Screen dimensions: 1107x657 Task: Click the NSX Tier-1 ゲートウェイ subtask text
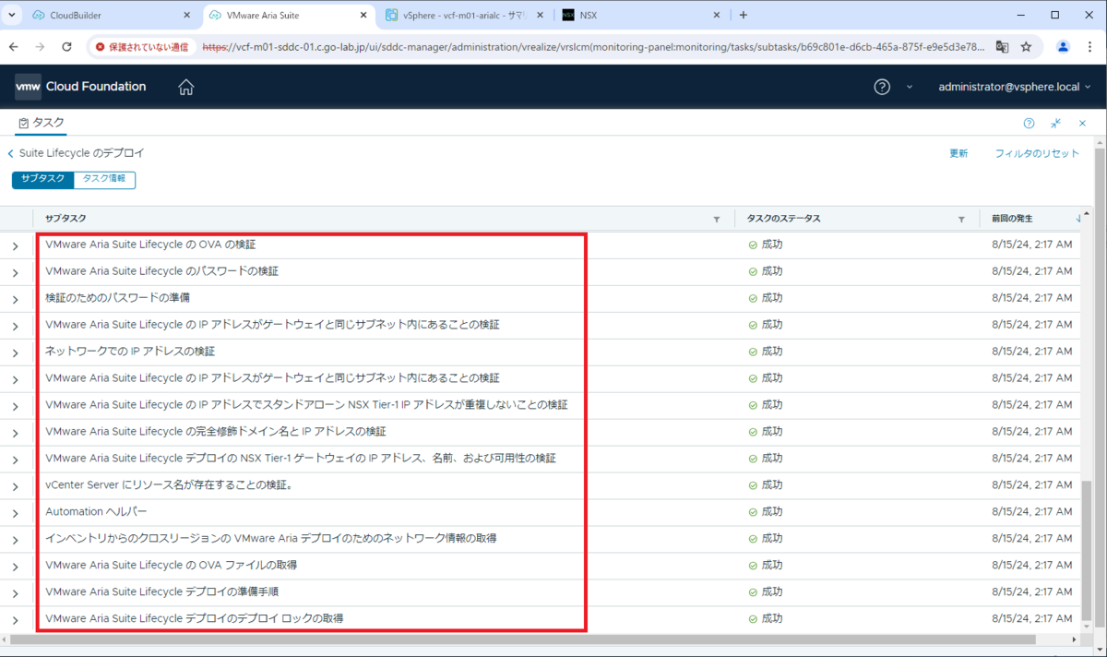(x=301, y=459)
